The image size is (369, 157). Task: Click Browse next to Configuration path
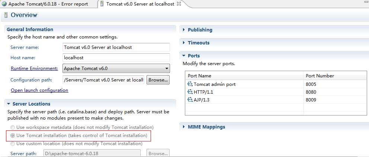(158, 80)
